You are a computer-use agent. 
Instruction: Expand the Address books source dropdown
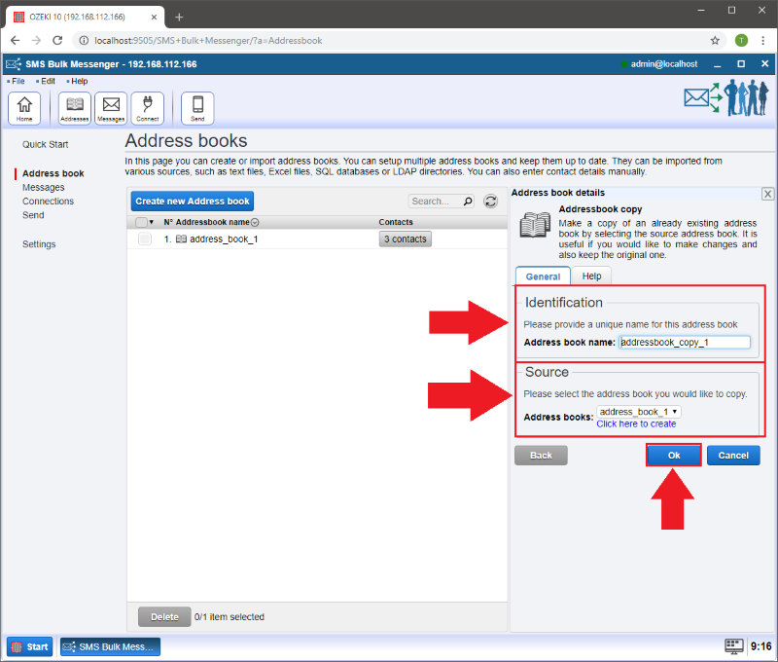[x=639, y=412]
